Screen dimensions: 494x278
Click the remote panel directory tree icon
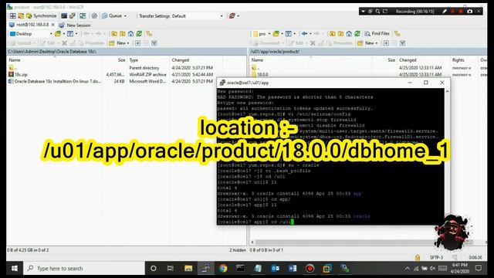click(x=398, y=34)
